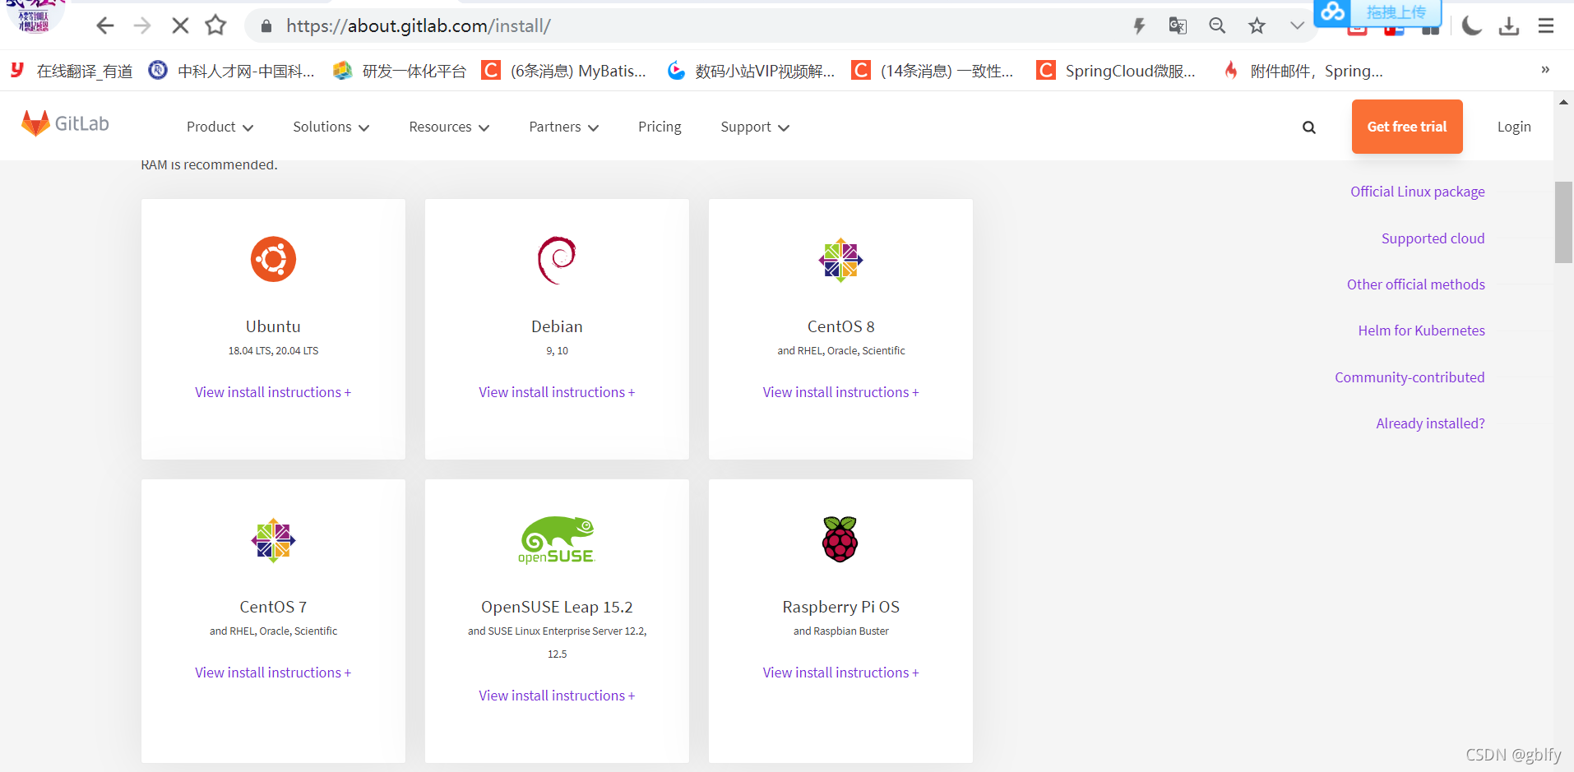Screen dimensions: 1574x772
Task: Open the page translate icon
Action: pos(1178,25)
